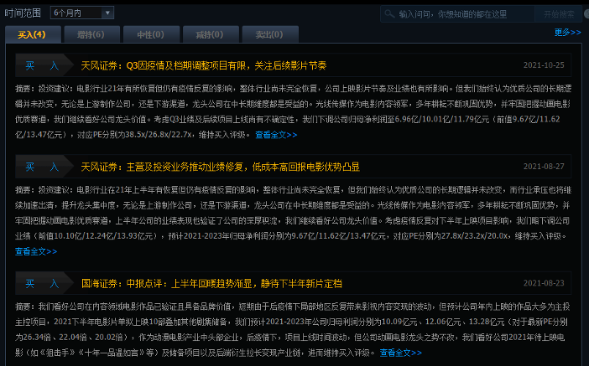589x366 pixels.
Task: Click 查看全文>> under the 2021-08-27 report
Action: tap(36, 251)
